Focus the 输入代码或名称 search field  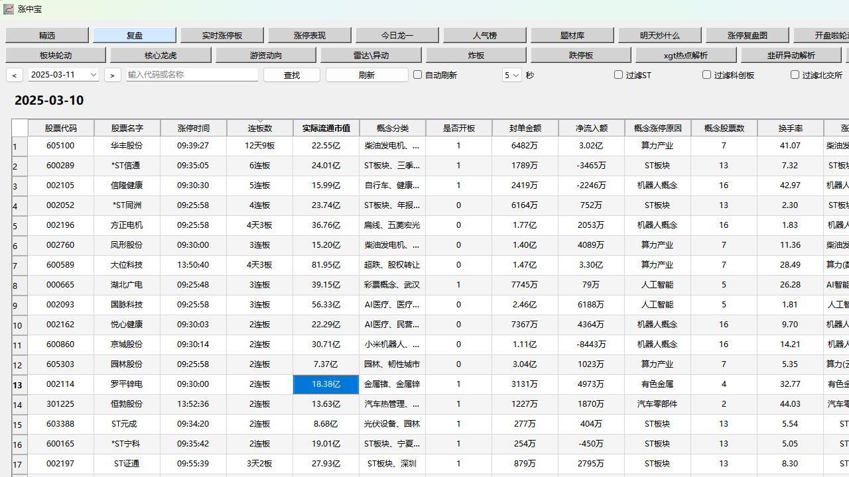(192, 75)
